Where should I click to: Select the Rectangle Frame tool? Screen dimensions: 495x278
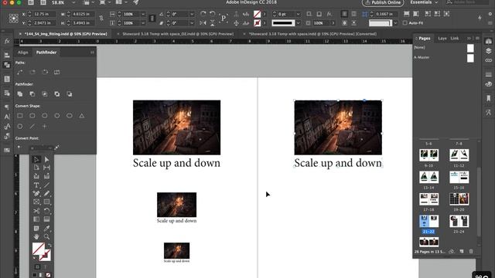pos(36,202)
